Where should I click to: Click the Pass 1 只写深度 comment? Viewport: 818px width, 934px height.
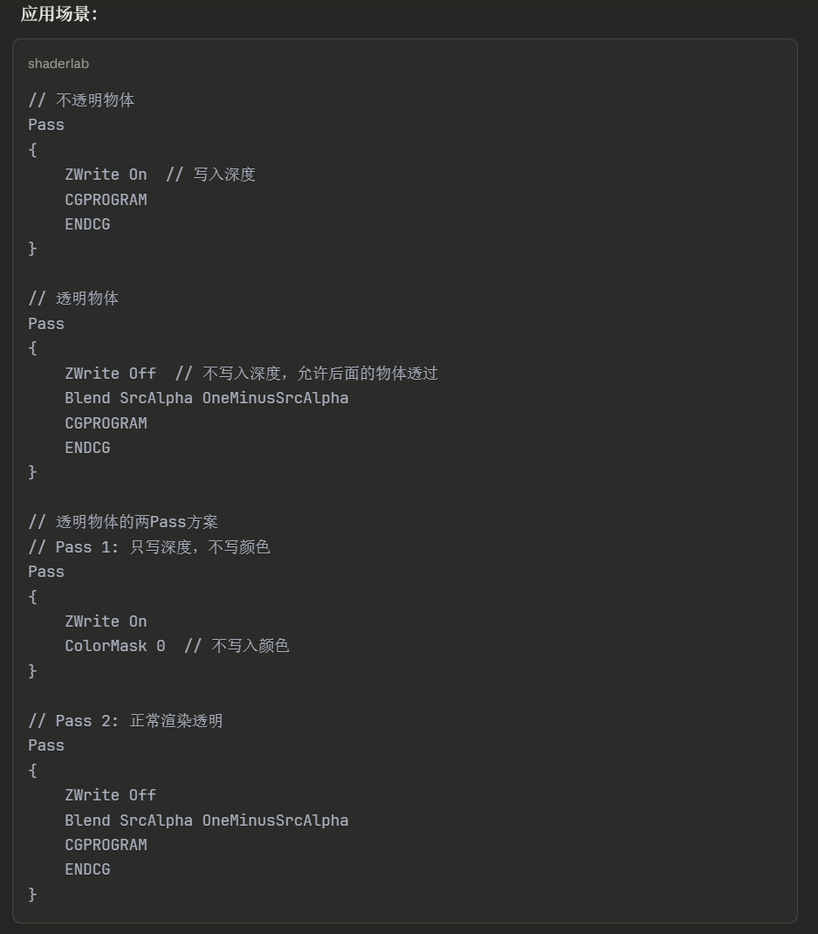(x=149, y=547)
